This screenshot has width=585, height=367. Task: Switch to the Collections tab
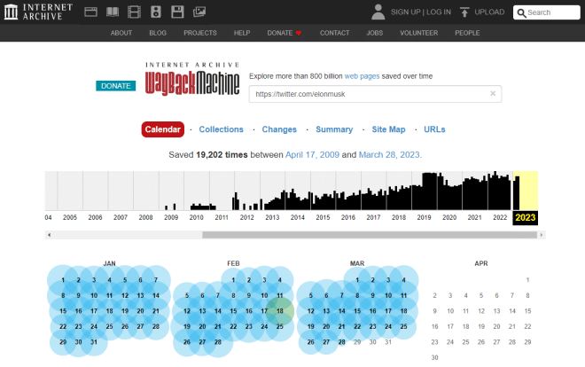point(221,129)
